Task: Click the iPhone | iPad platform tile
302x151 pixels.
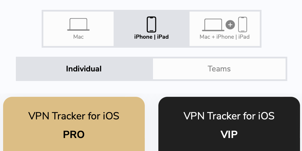Action: click(151, 29)
